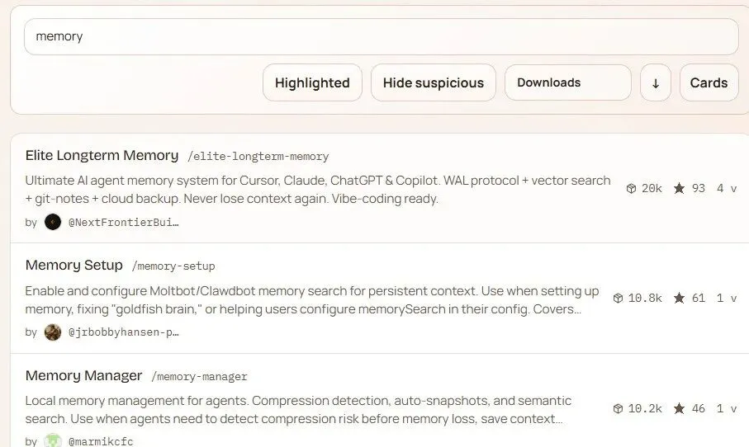Viewport: 749px width, 447px height.
Task: Click the memory search input field
Action: [381, 37]
